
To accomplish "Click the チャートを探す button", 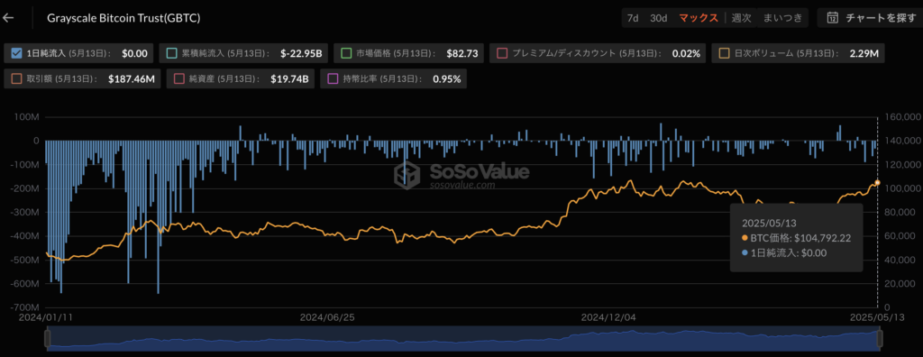I will pyautogui.click(x=870, y=18).
